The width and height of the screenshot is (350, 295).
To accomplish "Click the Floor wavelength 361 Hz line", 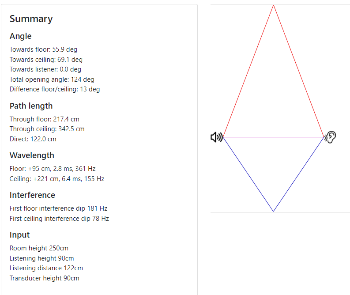I will coord(53,169).
